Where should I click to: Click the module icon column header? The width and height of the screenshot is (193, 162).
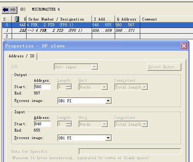(x=17, y=19)
